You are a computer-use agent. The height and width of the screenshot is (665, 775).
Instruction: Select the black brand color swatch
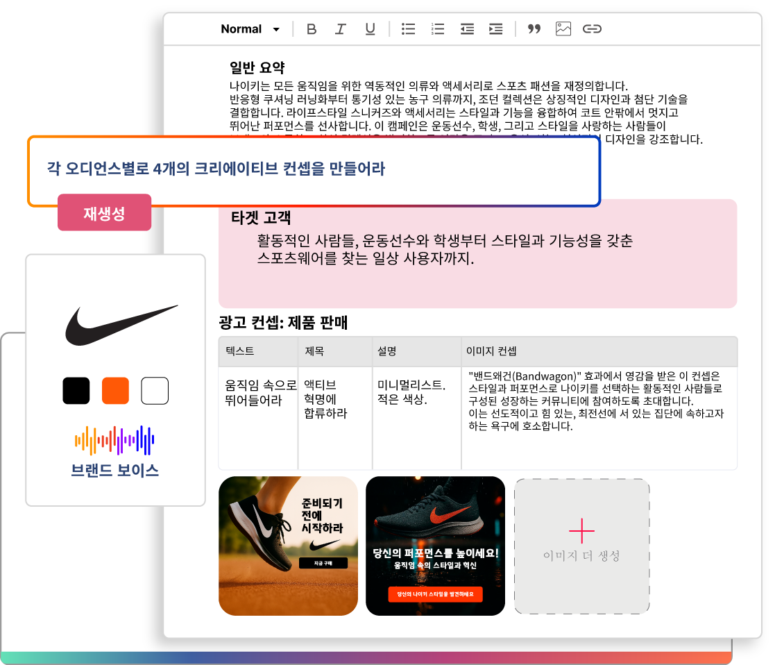76,391
